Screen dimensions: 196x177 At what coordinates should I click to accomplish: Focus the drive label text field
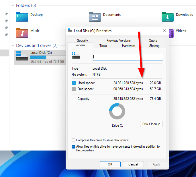point(128,57)
